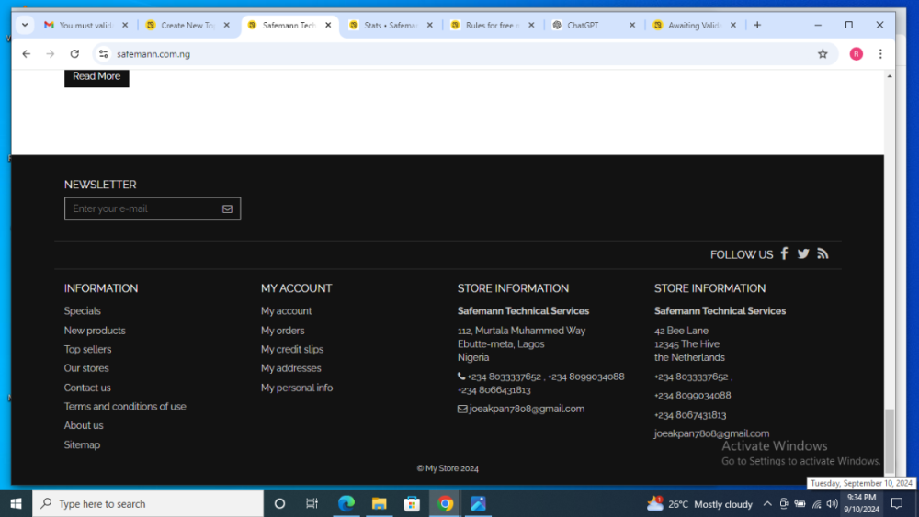Image resolution: width=919 pixels, height=517 pixels.
Task: Click the Read More button
Action: (x=96, y=77)
